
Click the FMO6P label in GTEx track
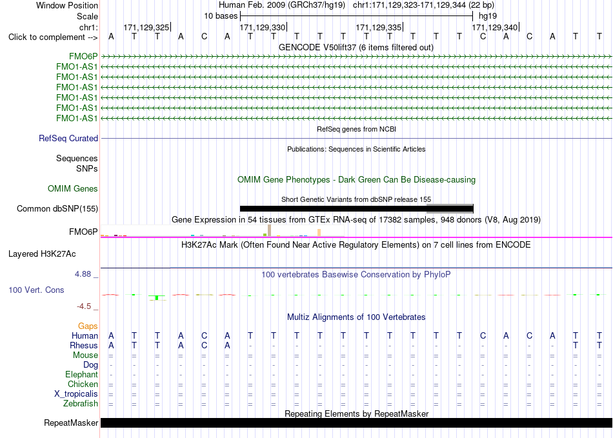click(83, 232)
